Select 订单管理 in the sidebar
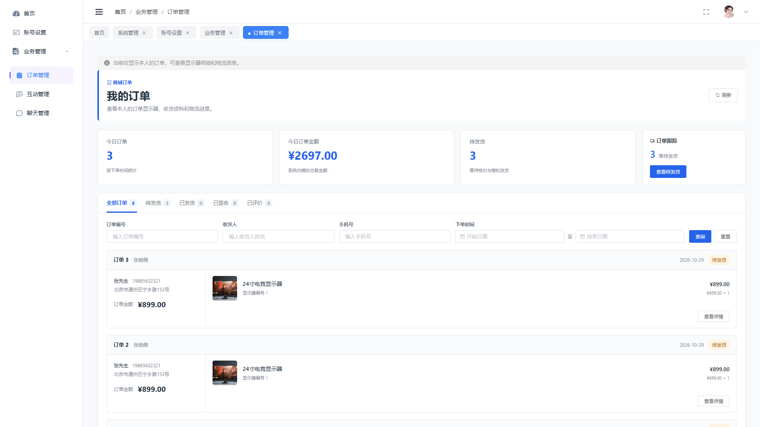Viewport: 760px width, 427px height. coord(42,75)
